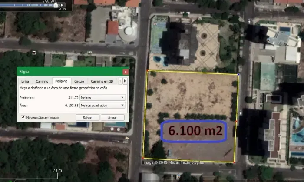
Task: Select the red bottom-right polygon vertex
Action: coord(234,162)
